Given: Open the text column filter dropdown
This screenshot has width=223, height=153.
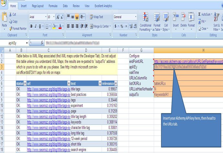Looking at the screenshot, I should (x=100, y=83).
